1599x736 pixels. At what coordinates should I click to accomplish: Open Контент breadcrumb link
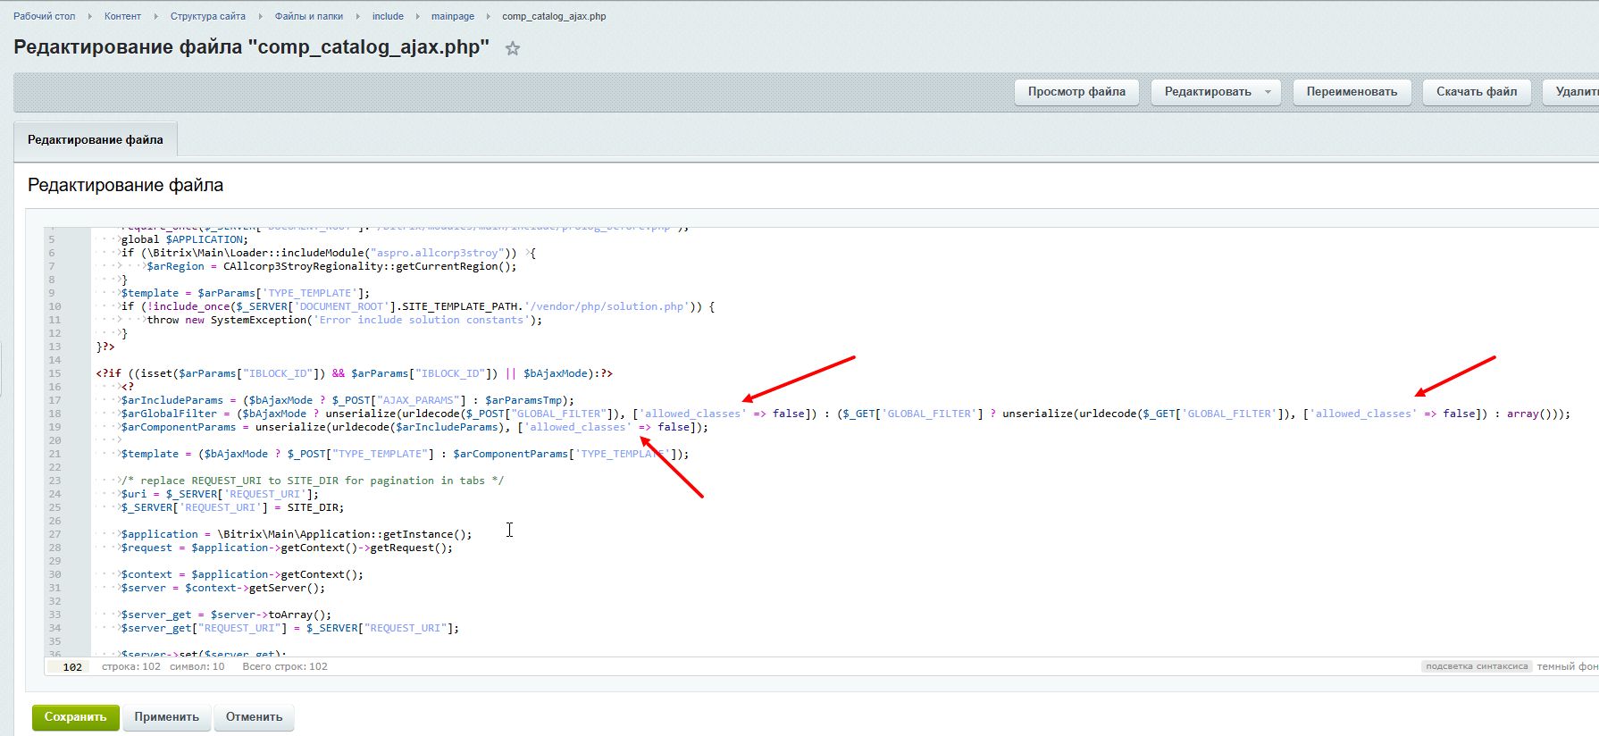(122, 16)
